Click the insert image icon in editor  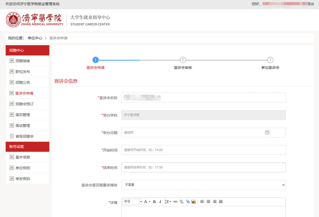194,202
